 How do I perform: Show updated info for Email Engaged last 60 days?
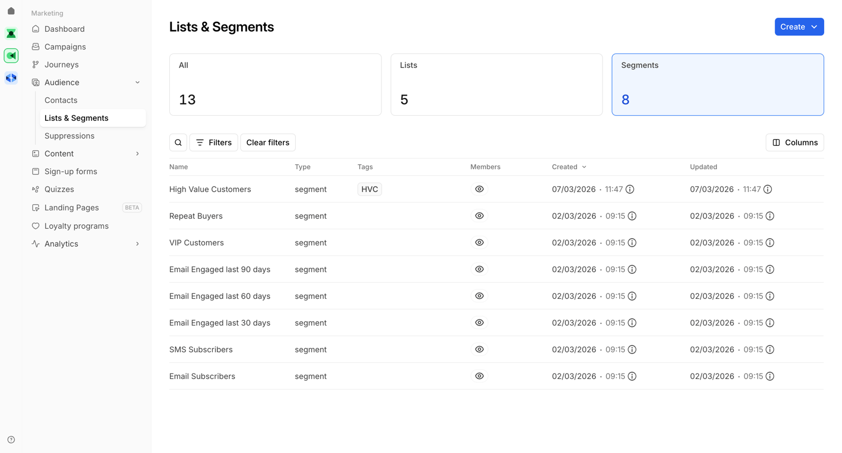(x=770, y=296)
